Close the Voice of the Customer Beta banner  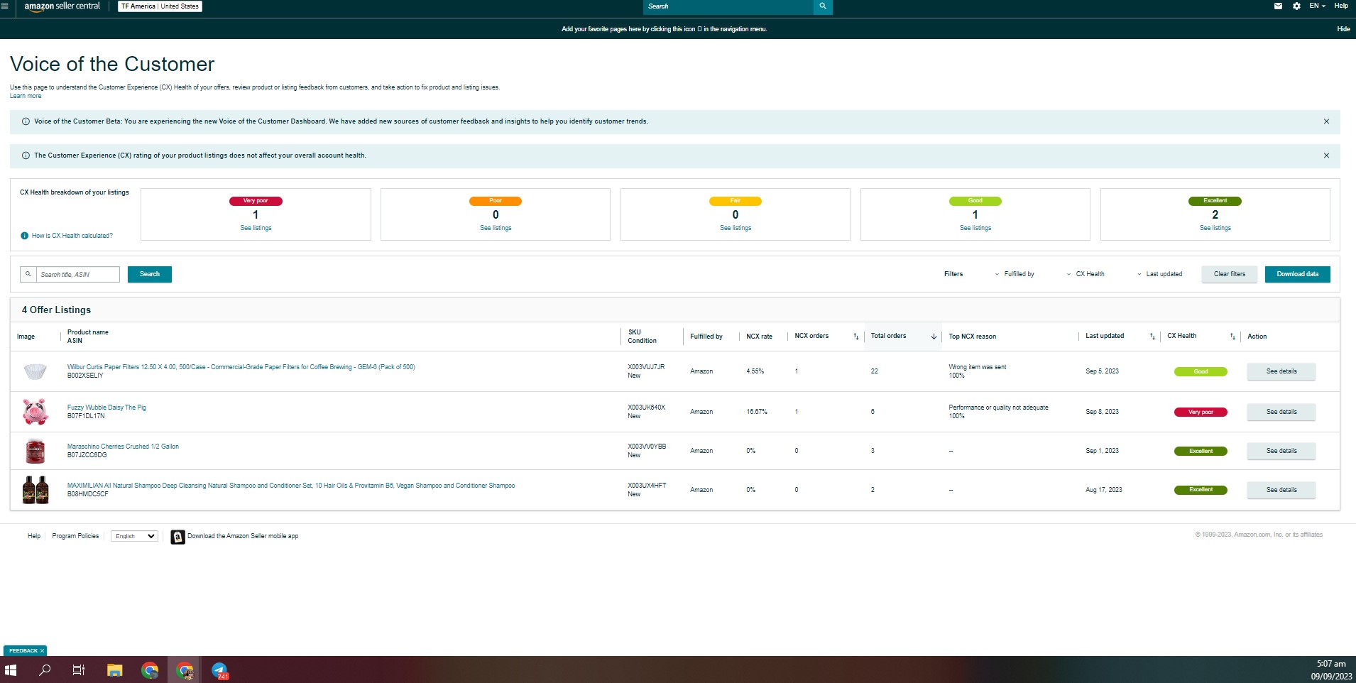1326,121
